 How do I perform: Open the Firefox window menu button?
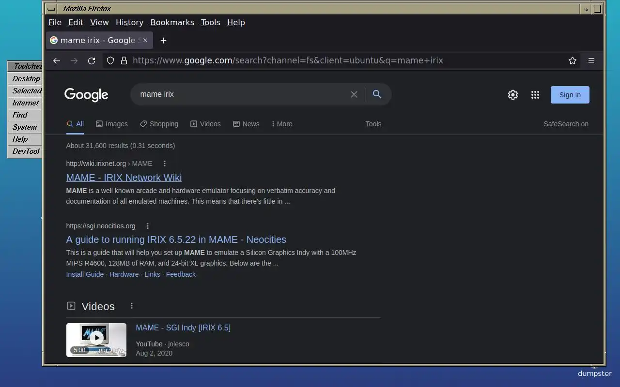[x=51, y=9]
